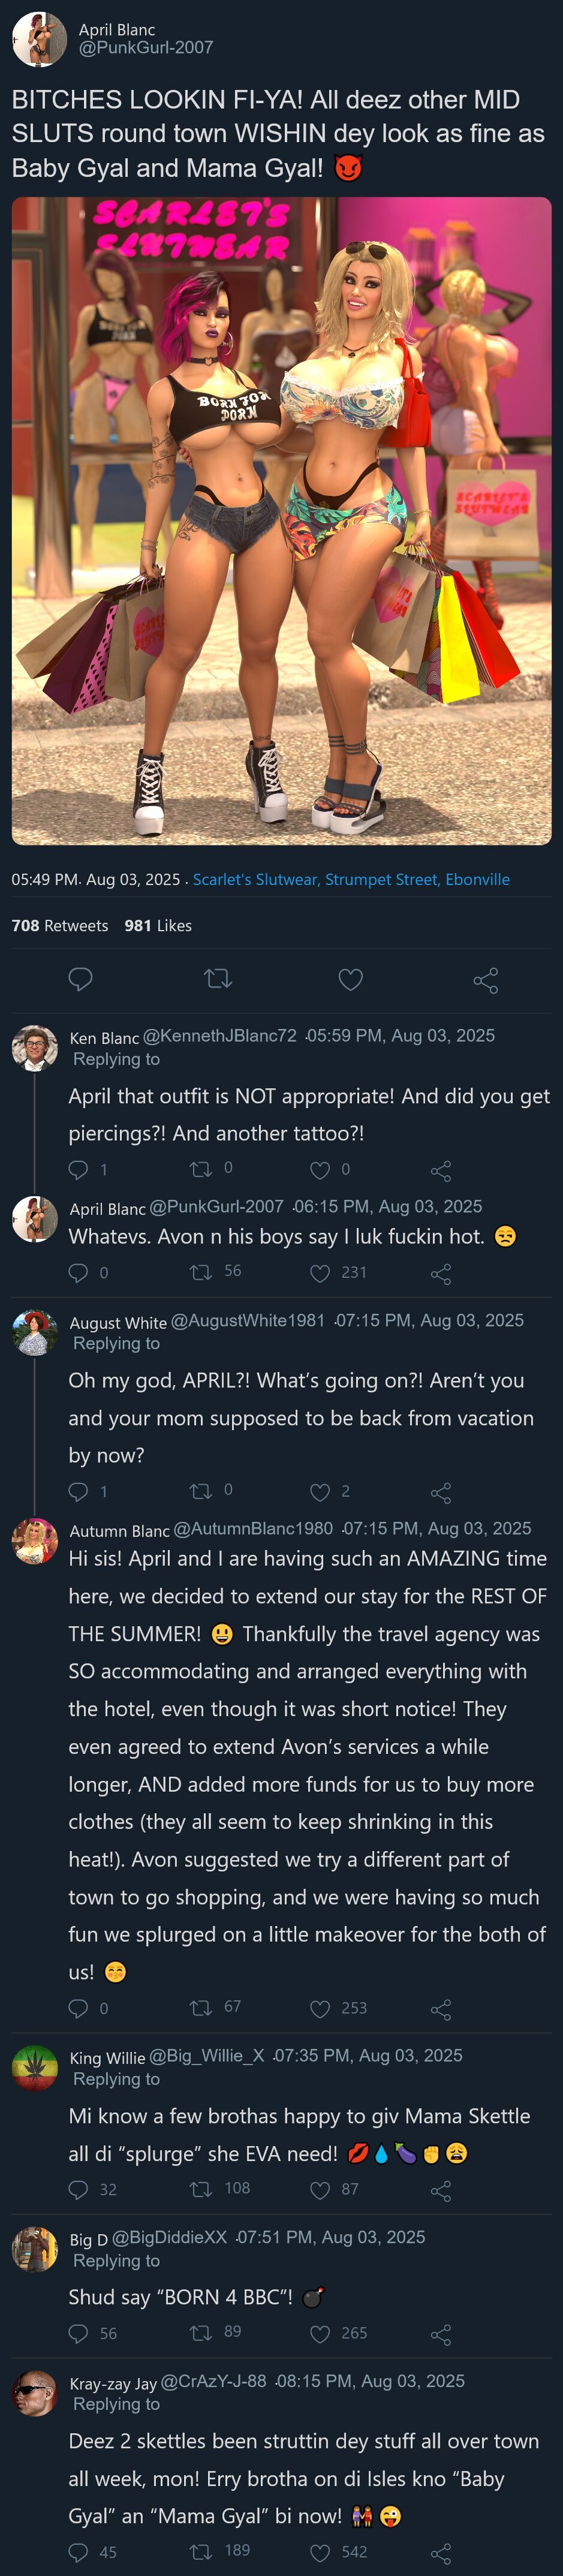Click April Blanc's avatar at top
This screenshot has width=563, height=2576.
(38, 39)
